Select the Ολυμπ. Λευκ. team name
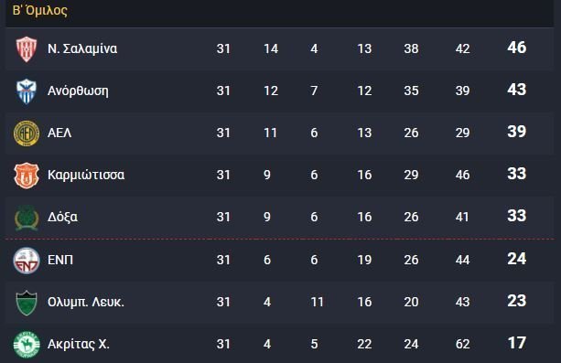The height and width of the screenshot is (363, 561). [x=86, y=303]
